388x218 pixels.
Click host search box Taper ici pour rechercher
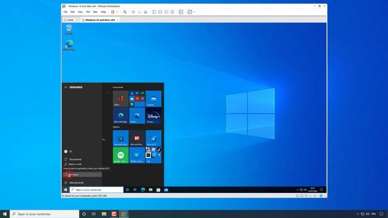tap(44, 214)
